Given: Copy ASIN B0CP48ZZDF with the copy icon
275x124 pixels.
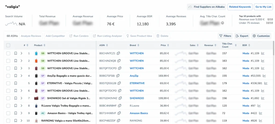Looking at the screenshot, I should [x=118, y=121].
